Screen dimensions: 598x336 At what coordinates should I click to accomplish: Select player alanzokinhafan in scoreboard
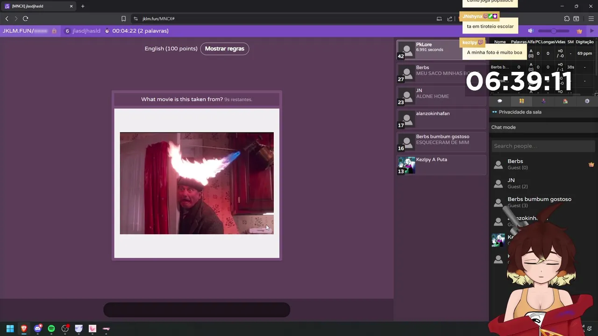tap(441, 119)
